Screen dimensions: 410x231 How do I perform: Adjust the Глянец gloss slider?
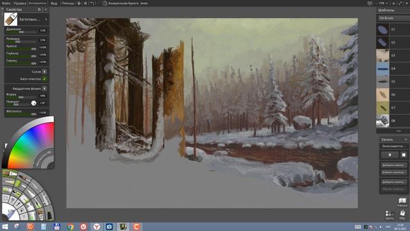point(21,64)
